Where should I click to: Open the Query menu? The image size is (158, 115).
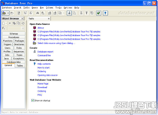35,8
